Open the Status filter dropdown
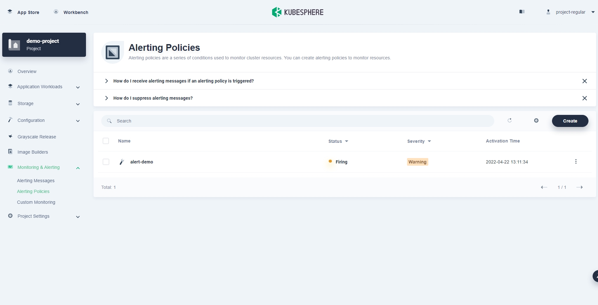The image size is (598, 305). (x=338, y=141)
